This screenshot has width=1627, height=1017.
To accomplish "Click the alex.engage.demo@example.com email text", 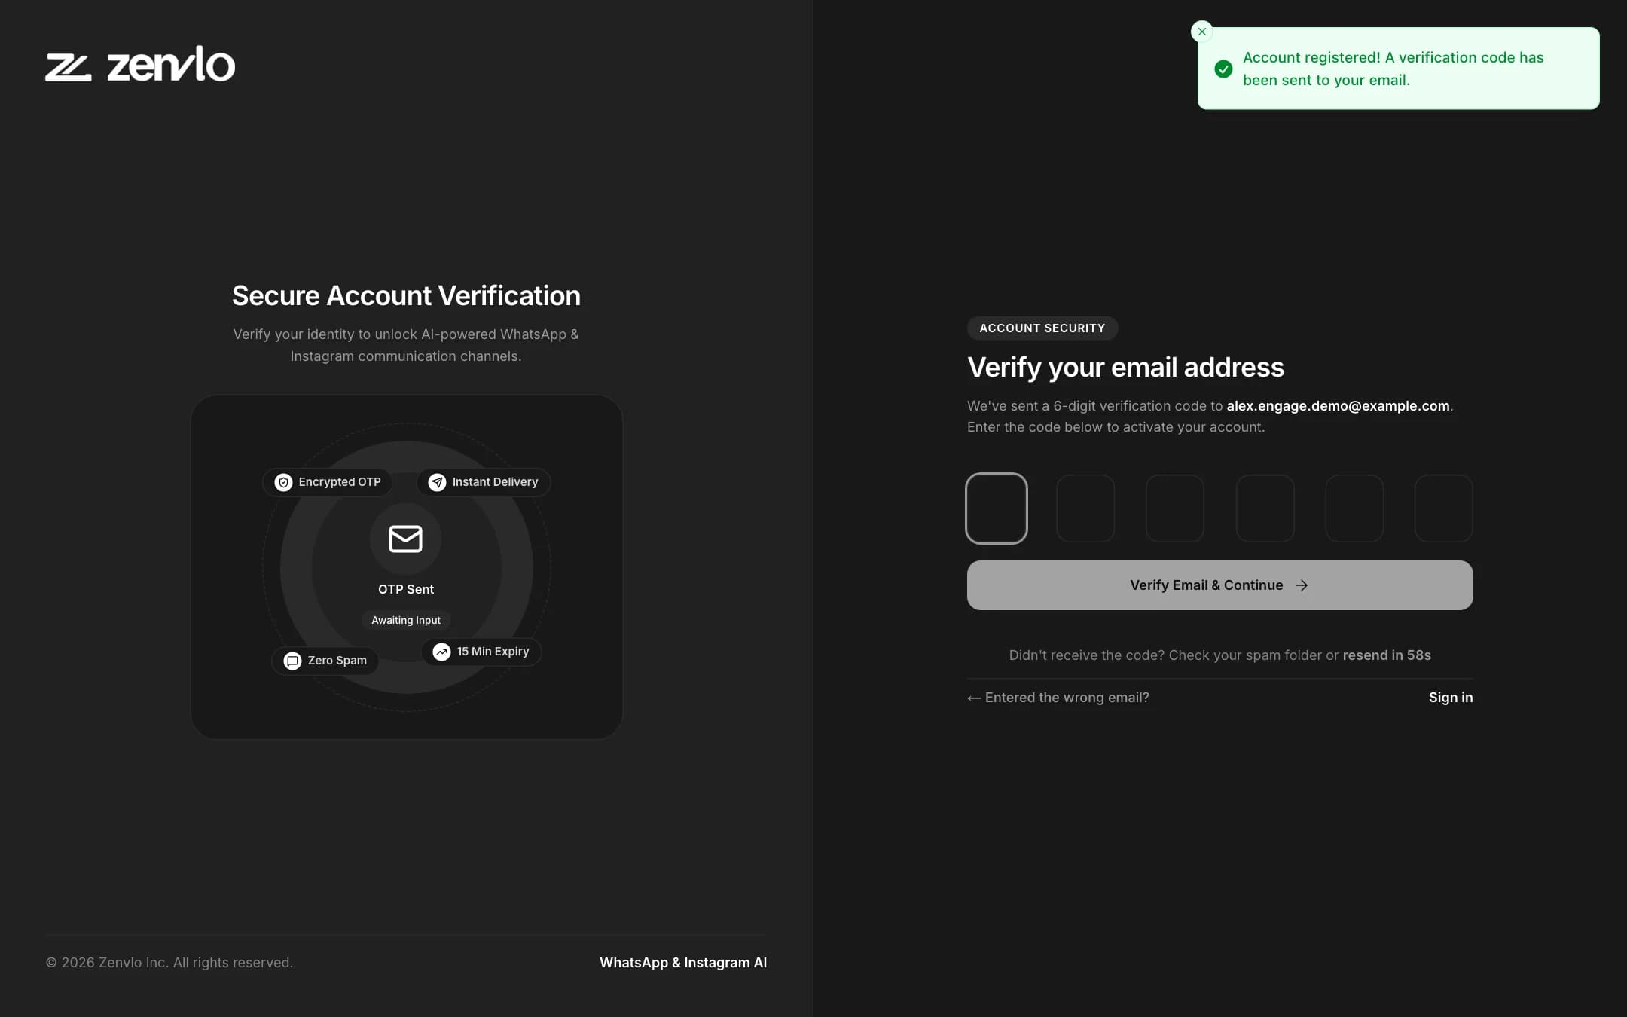I will click(x=1338, y=406).
